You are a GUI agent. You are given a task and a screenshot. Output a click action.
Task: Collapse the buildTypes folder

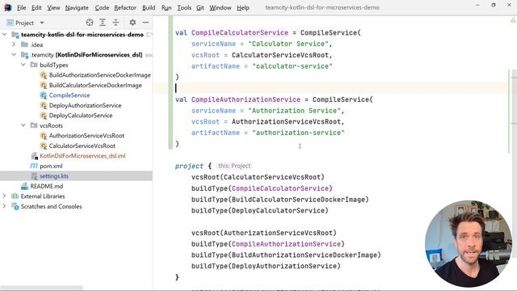click(23, 65)
